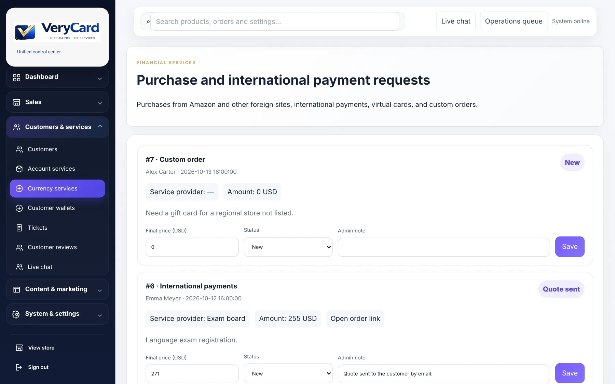Screen dimensions: 615x384
Task: Sign out of the control center
Action: [57, 367]
